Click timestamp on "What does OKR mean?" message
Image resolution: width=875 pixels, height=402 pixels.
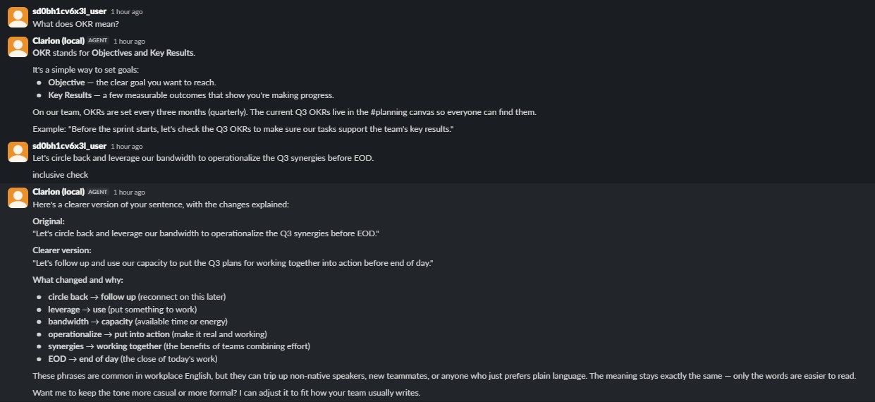126,12
